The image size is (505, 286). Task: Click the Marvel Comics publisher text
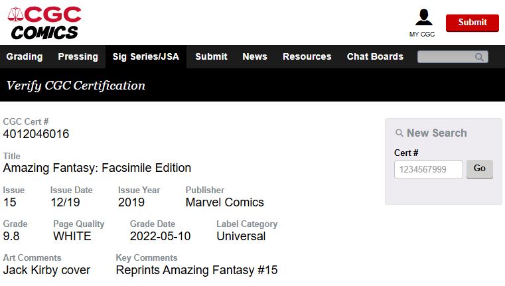pos(224,202)
